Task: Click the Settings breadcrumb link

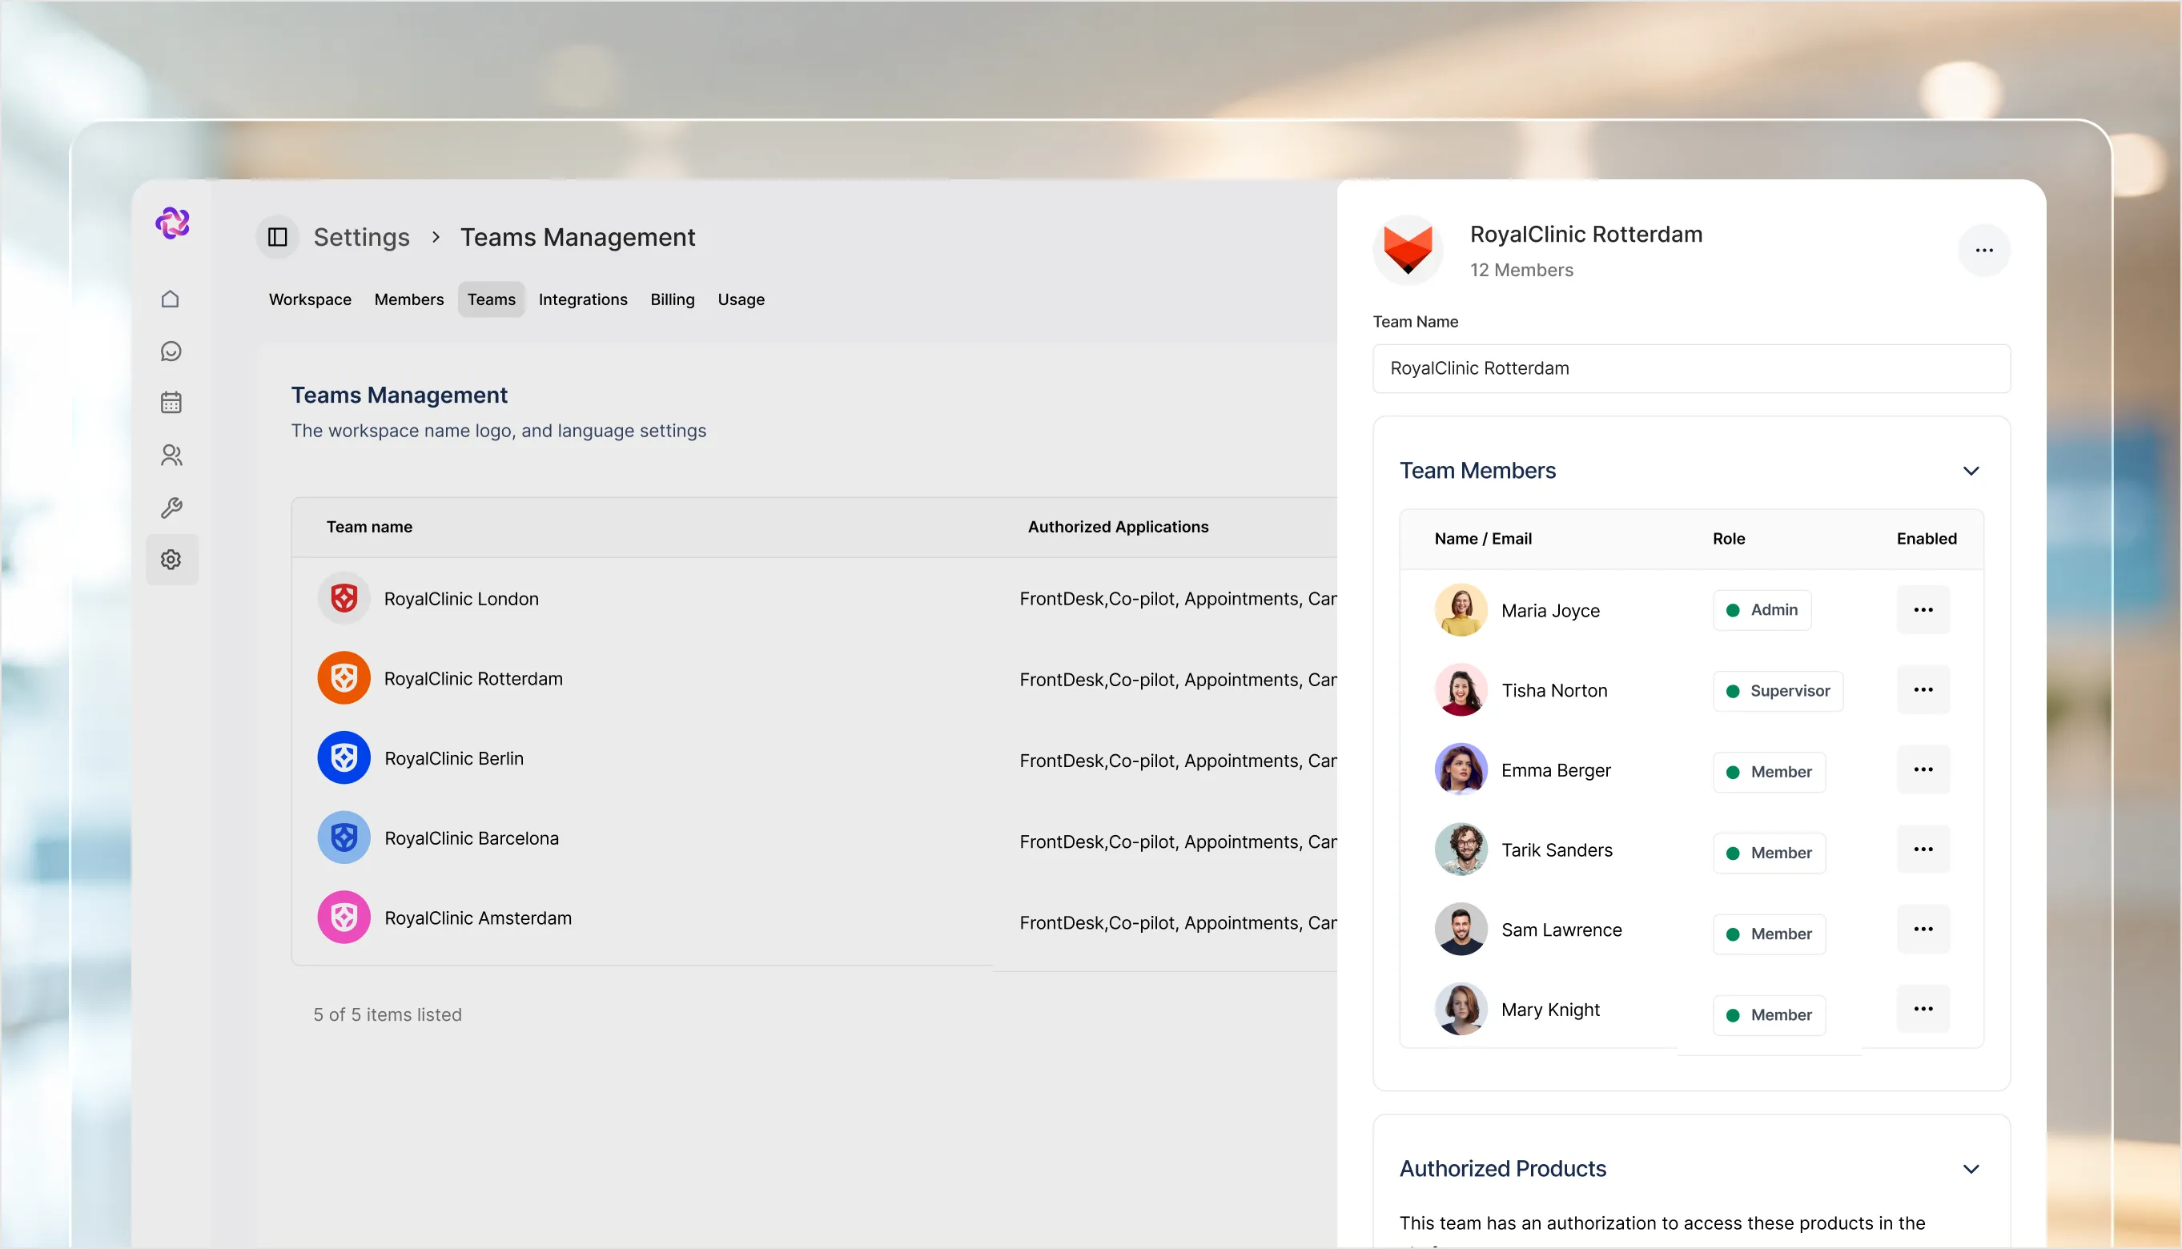Action: click(362, 237)
